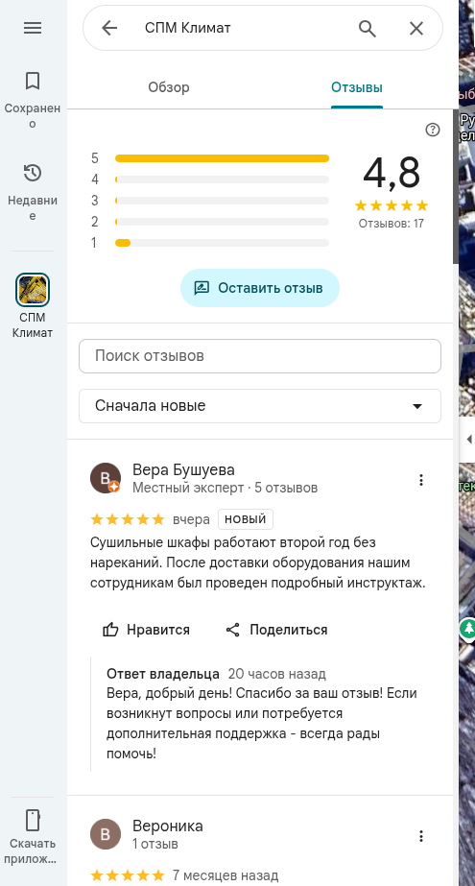Click the green park marker on map
Viewport: 475px width, 886px height.
coord(468,629)
